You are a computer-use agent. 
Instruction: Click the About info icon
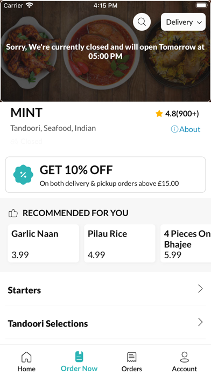(x=174, y=129)
